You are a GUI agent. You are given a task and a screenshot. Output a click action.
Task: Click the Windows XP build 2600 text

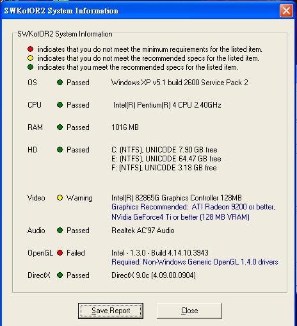coord(180,83)
